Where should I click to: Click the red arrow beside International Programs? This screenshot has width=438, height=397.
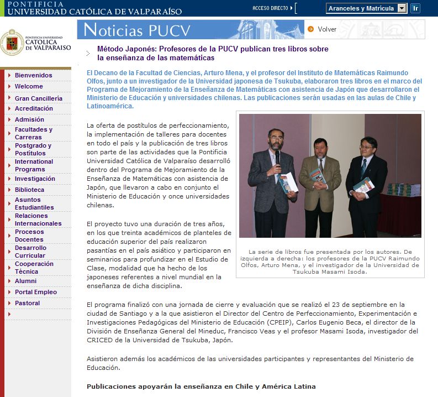coord(9,165)
